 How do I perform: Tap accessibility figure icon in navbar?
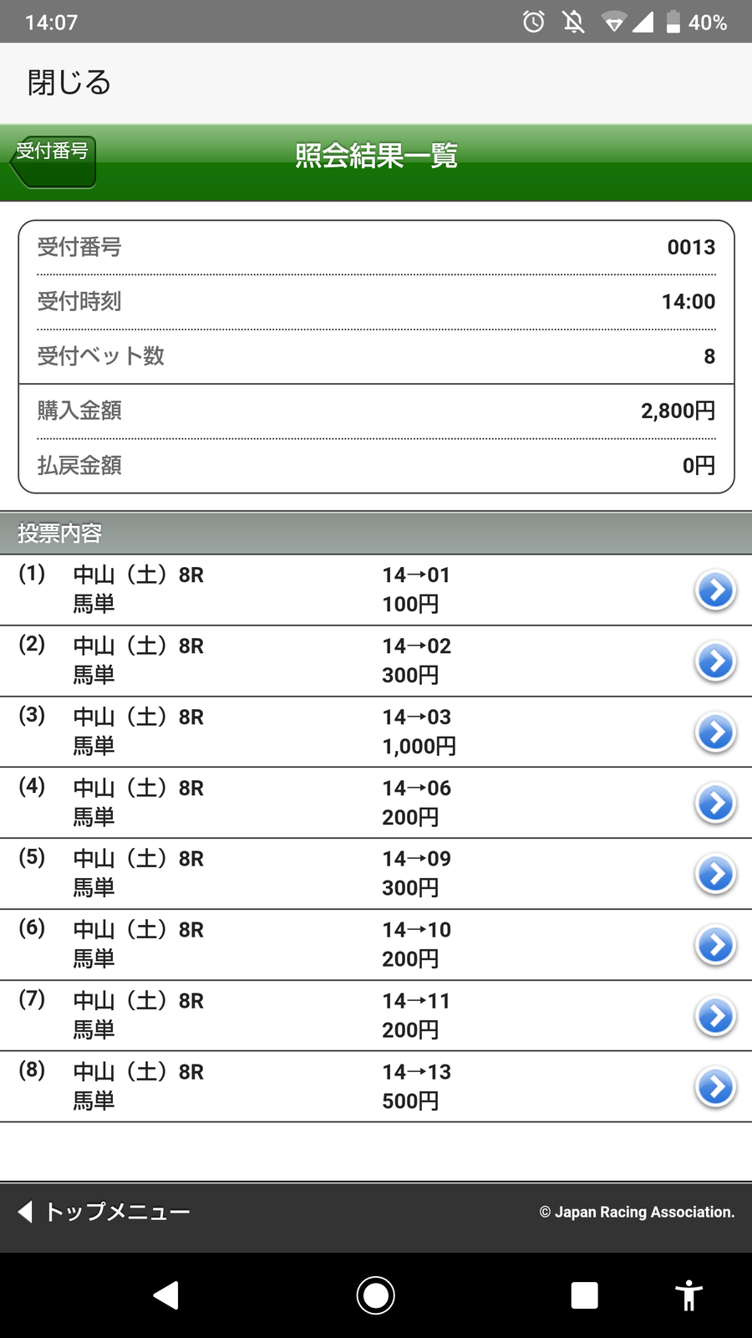click(688, 1295)
